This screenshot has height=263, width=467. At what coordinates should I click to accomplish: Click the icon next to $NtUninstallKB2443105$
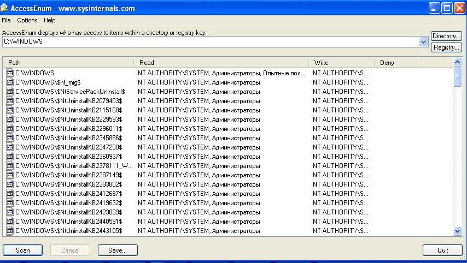[10, 231]
